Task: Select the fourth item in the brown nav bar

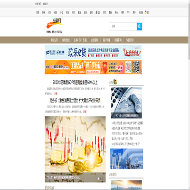Action: click(x=94, y=40)
